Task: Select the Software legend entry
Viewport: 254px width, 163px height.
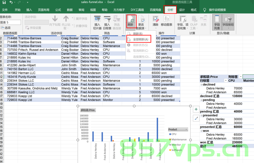Action: pos(175,150)
